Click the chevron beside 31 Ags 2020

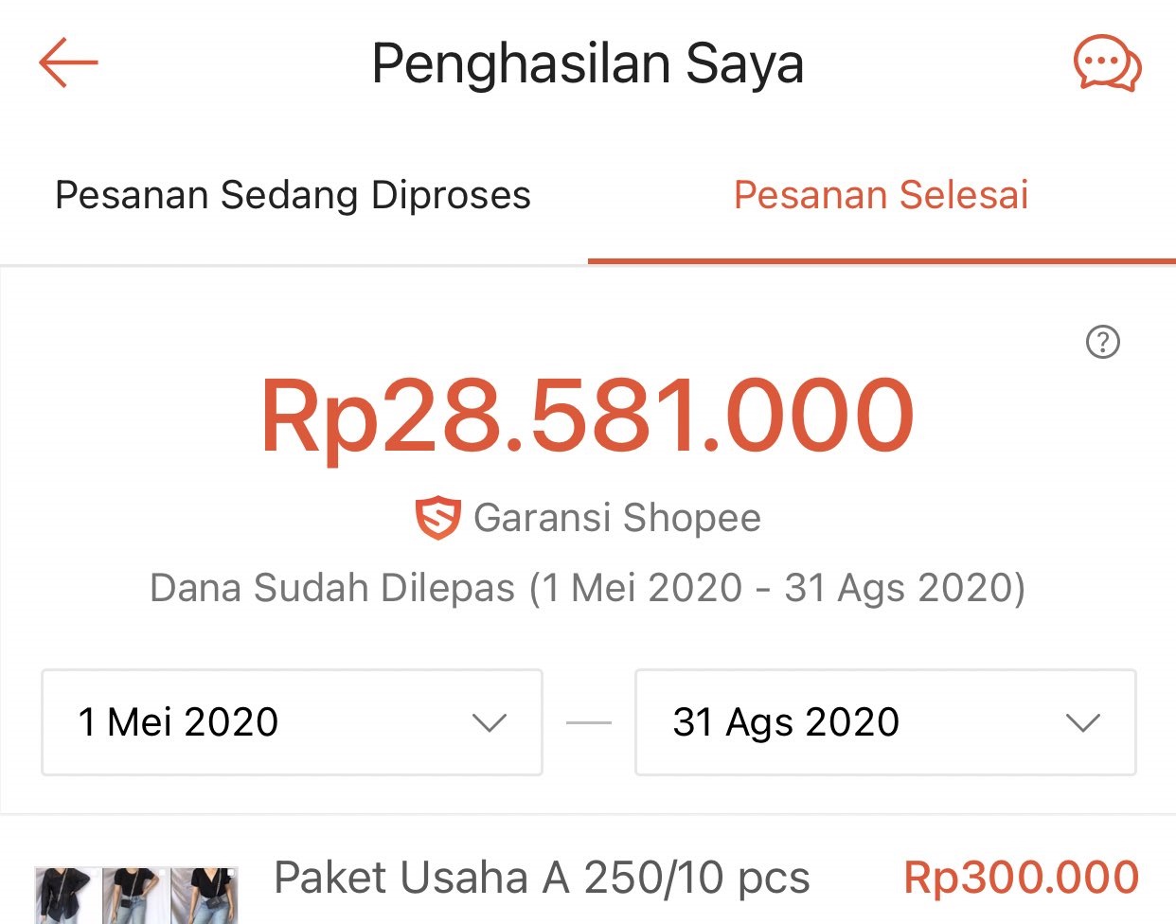pyautogui.click(x=1082, y=723)
